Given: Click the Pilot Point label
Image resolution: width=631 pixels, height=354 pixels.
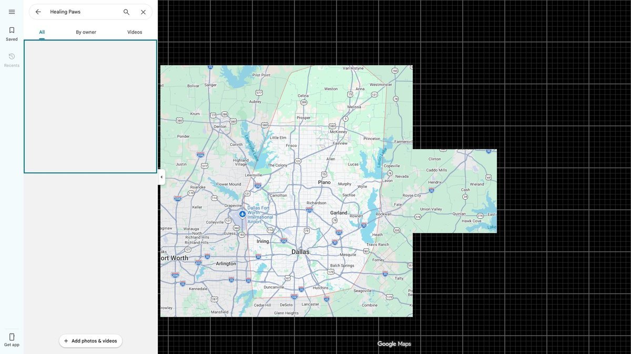Looking at the screenshot, I should click(x=261, y=75).
